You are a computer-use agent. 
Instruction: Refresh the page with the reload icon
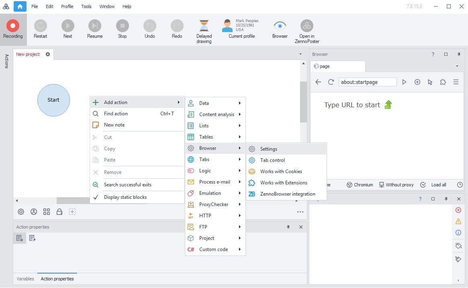(x=331, y=82)
